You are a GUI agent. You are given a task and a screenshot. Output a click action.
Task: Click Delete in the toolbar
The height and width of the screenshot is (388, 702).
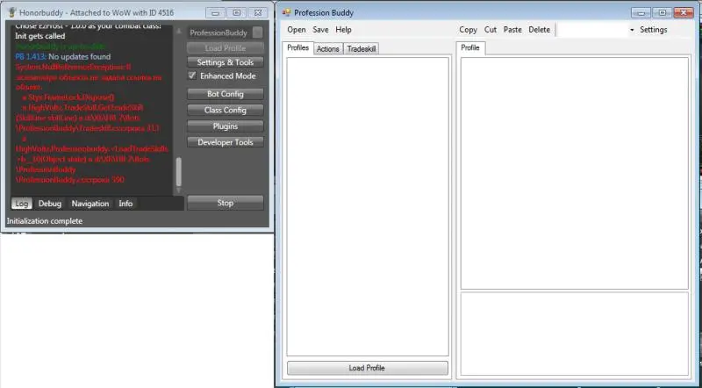click(x=539, y=30)
